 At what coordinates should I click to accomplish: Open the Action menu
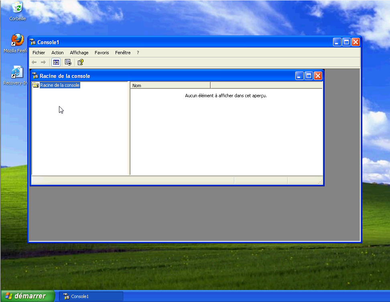[x=57, y=53]
